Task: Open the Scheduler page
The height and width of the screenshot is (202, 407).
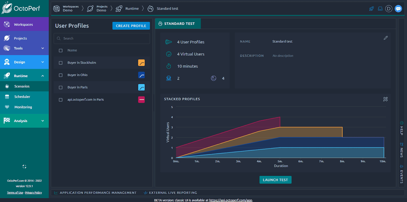Action: coord(24,97)
